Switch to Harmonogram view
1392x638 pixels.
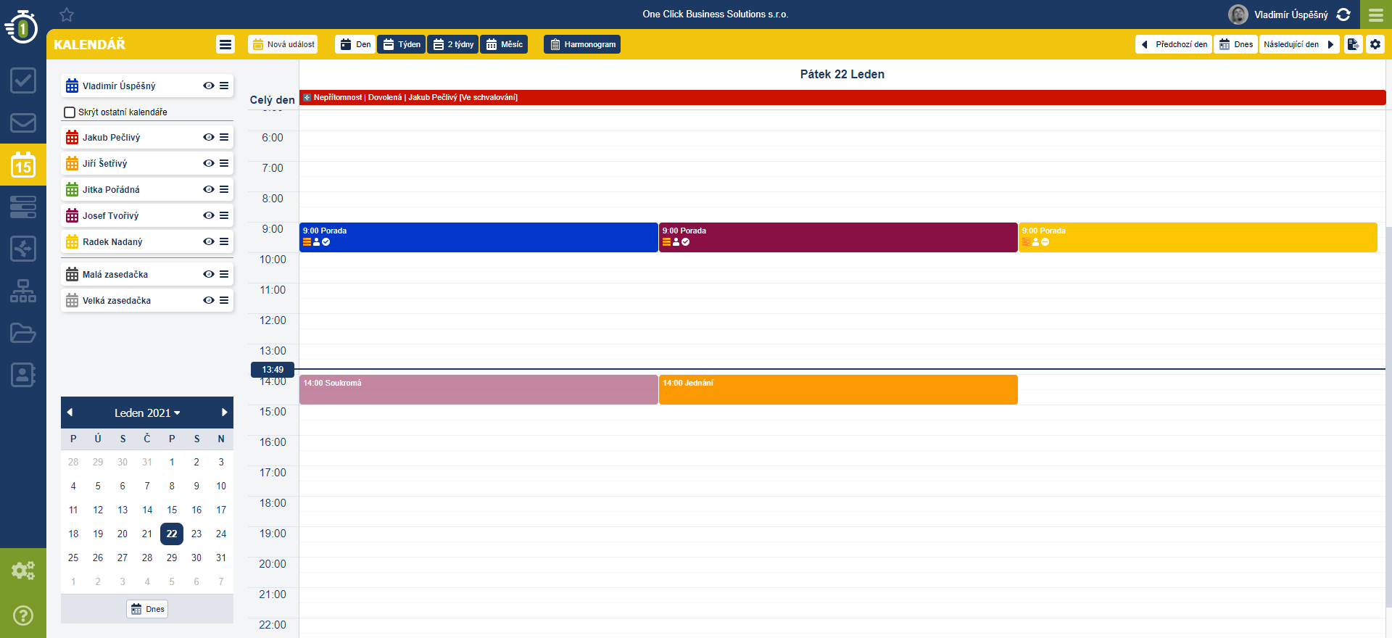point(582,44)
